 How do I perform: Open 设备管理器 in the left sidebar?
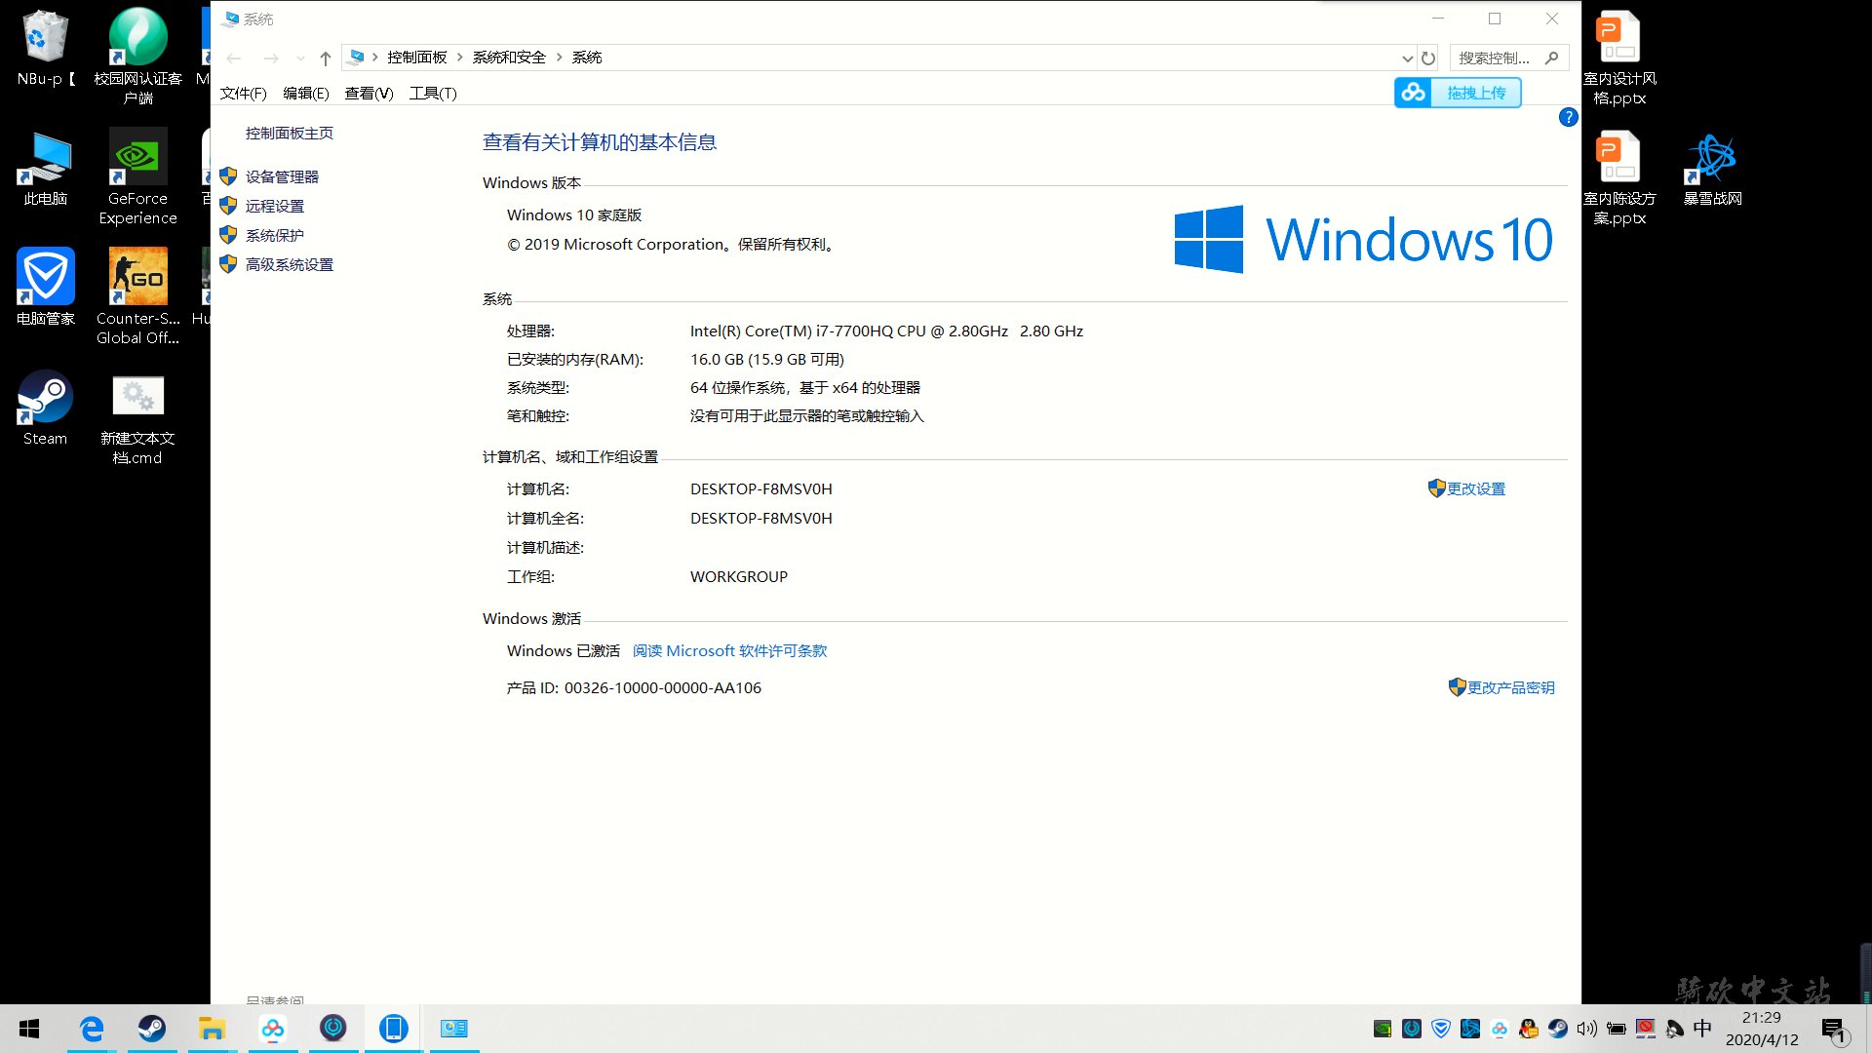[x=282, y=176]
